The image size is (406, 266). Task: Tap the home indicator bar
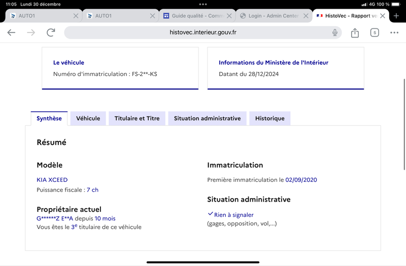click(203, 262)
